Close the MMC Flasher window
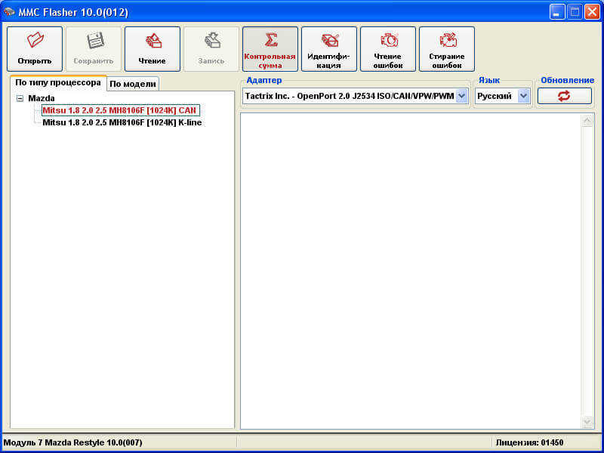 click(x=592, y=12)
